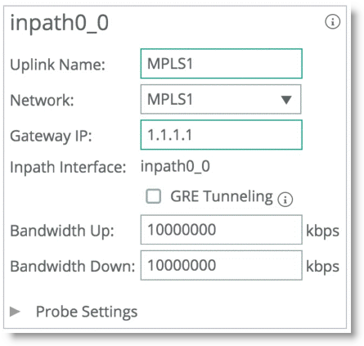Screen dimensions: 364x346
Task: Click the Network field label
Action: 42,100
